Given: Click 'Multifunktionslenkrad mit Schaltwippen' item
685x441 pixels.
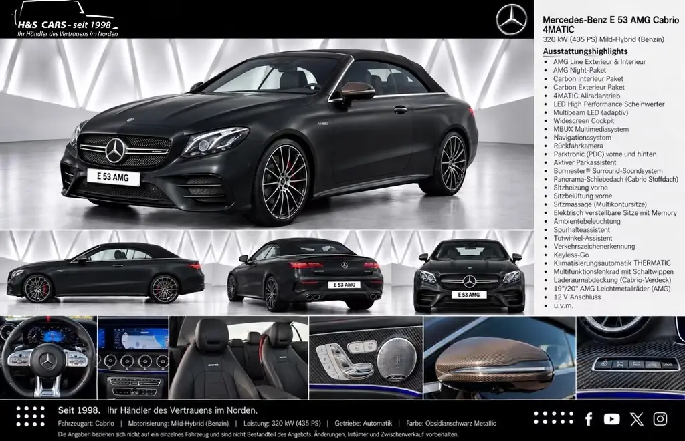Looking at the screenshot, I should click(613, 271).
